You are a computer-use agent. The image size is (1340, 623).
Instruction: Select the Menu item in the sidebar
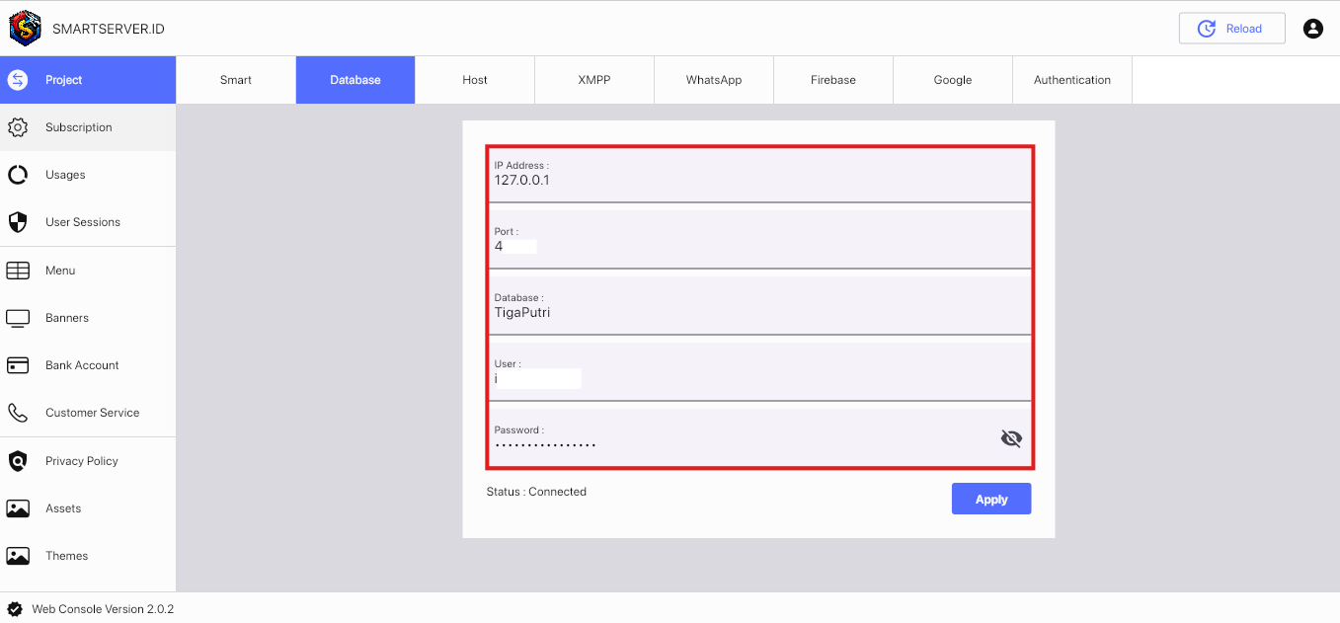pos(18,270)
